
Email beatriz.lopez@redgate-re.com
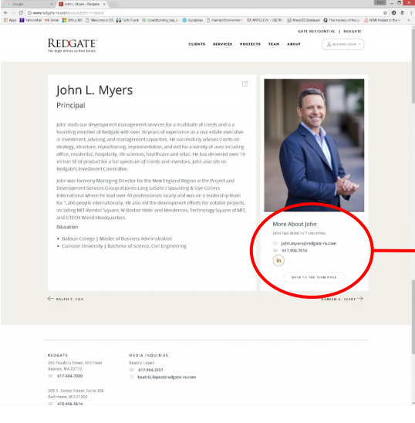pos(167,377)
